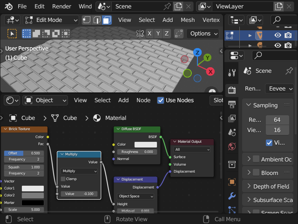Image resolution: width=298 pixels, height=224 pixels.
Task: Set selection mode to Subtract
Action: 46,34
